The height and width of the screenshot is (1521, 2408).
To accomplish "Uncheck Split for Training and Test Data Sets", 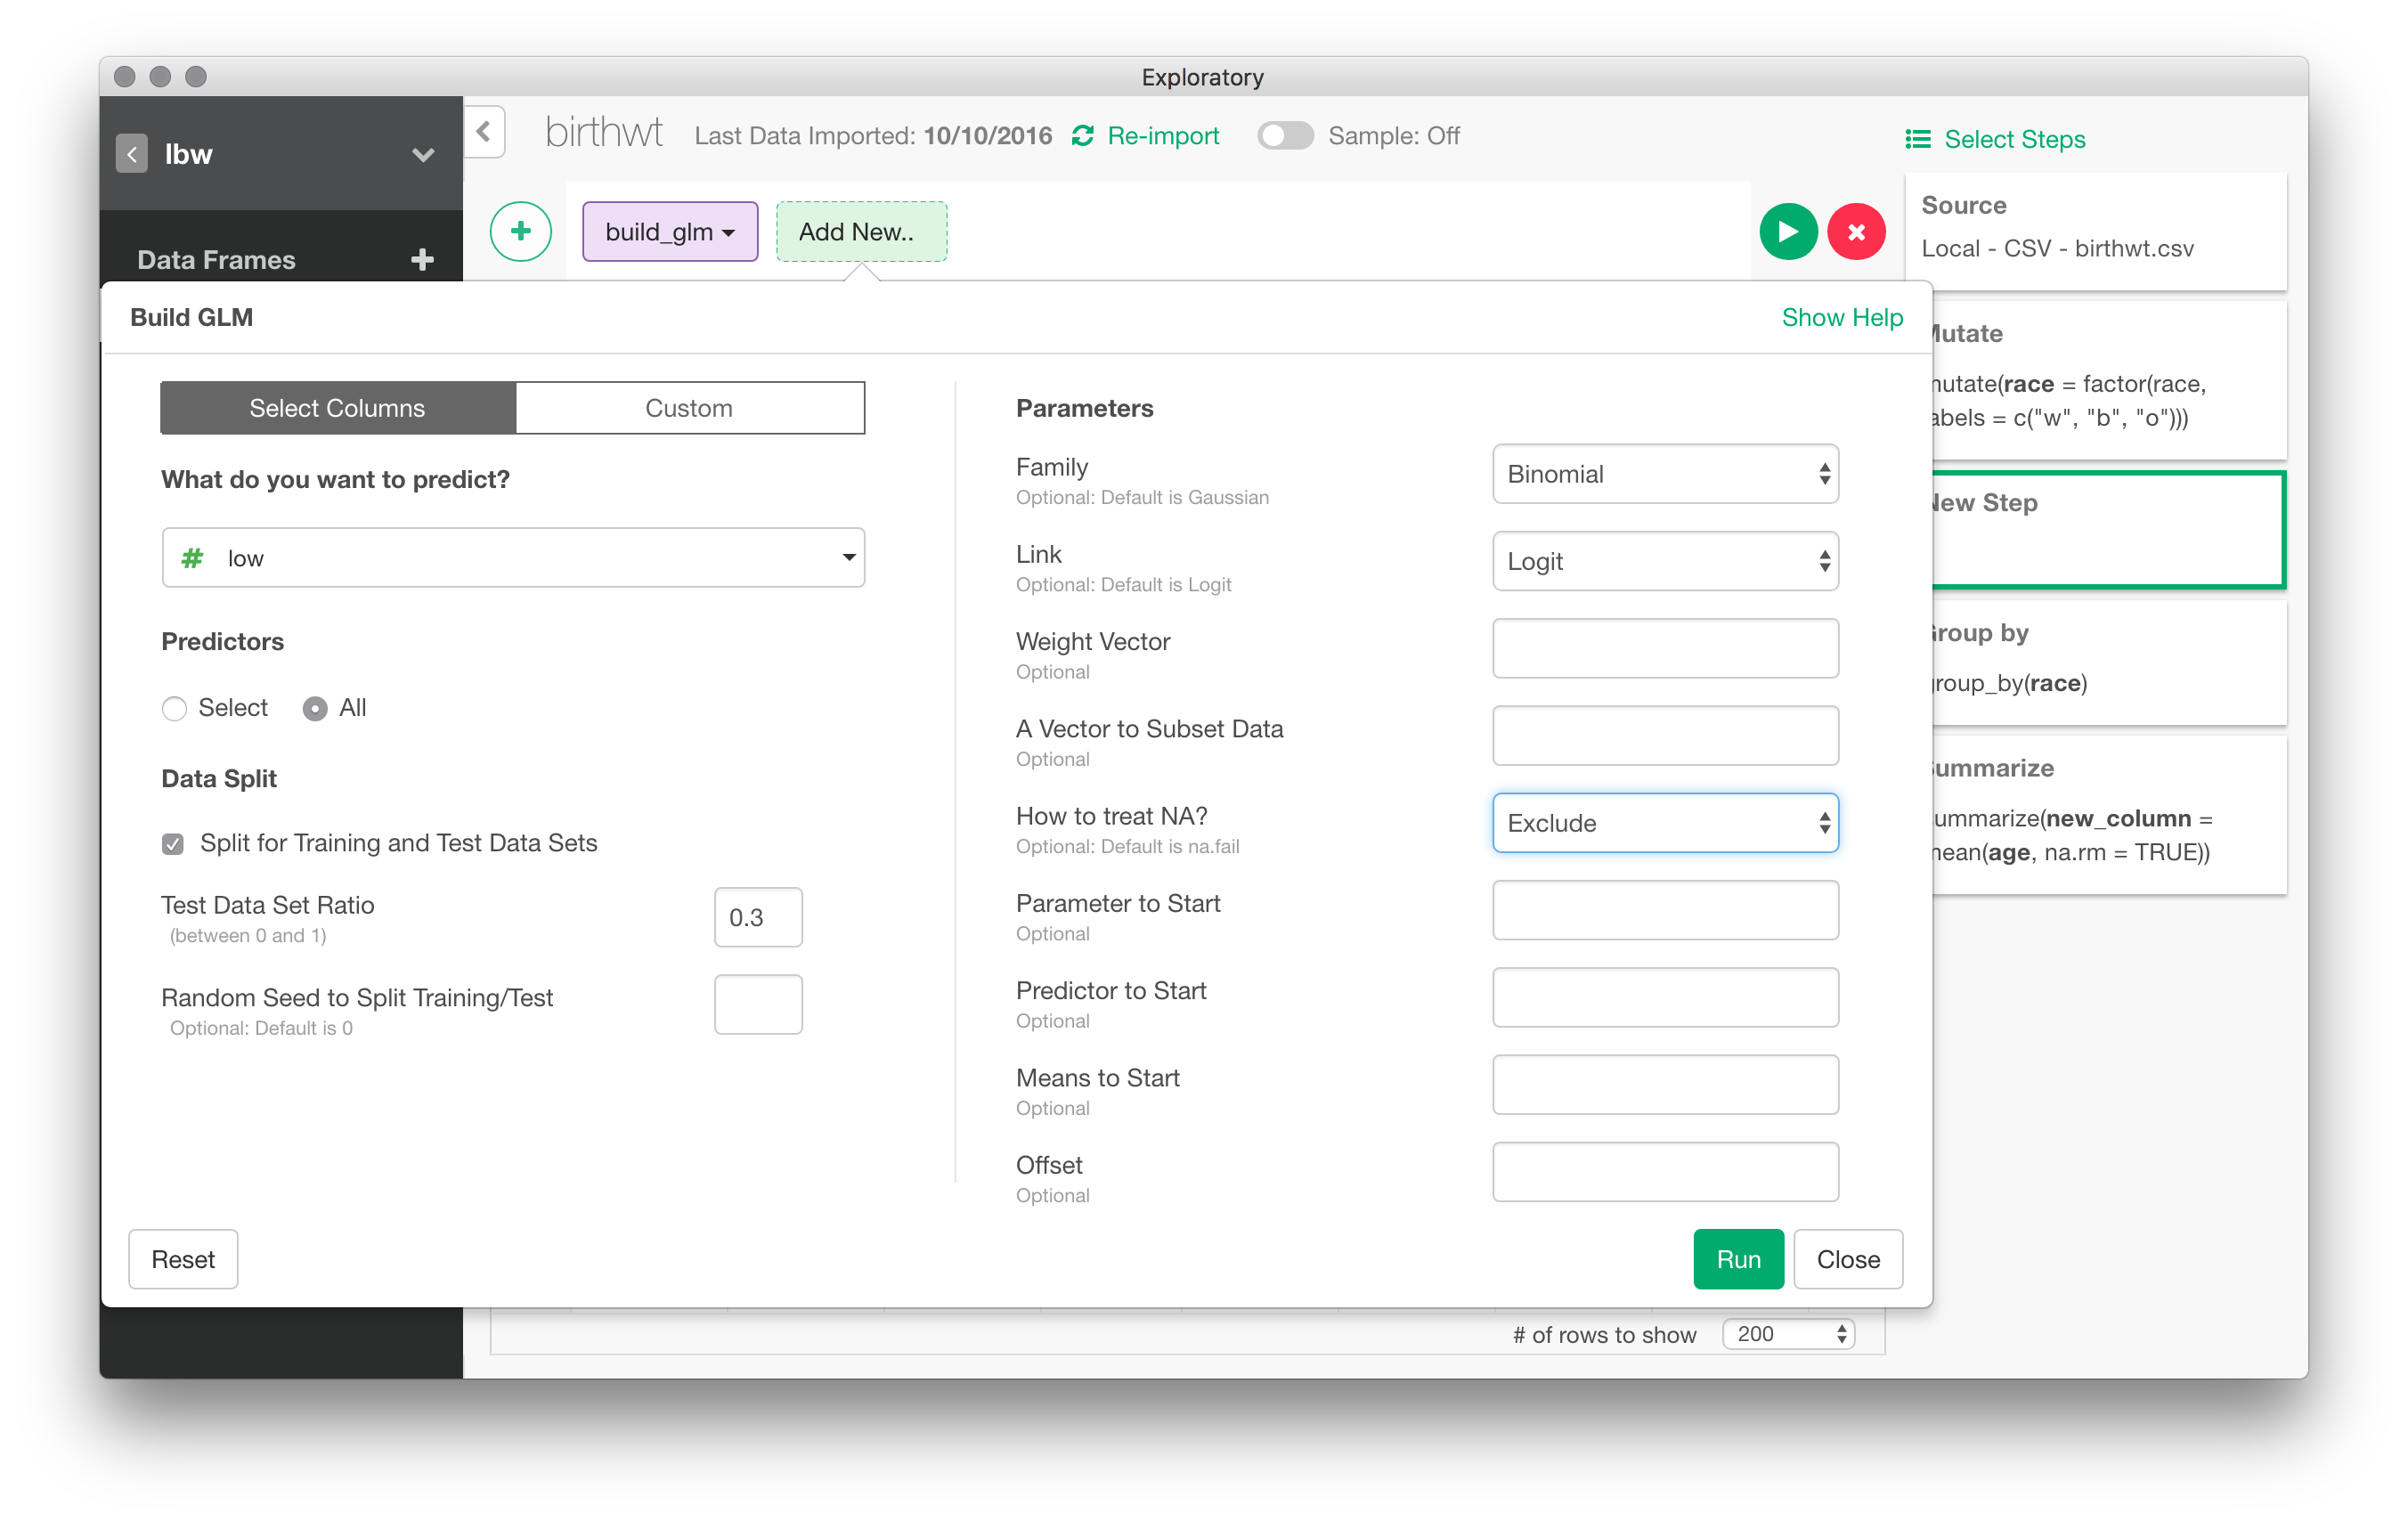I will [173, 844].
